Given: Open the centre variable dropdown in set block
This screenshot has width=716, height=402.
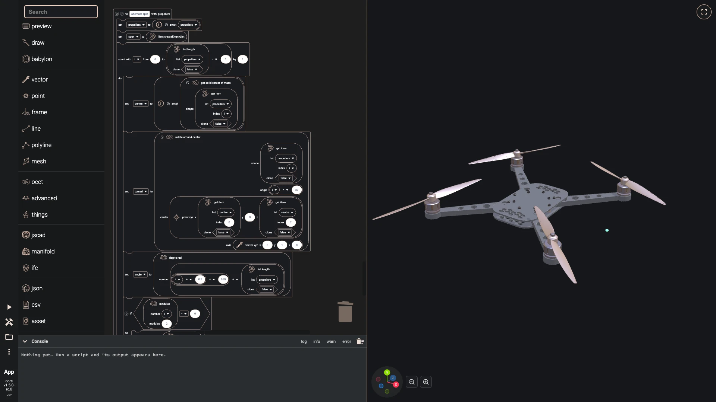Looking at the screenshot, I should coord(141,103).
